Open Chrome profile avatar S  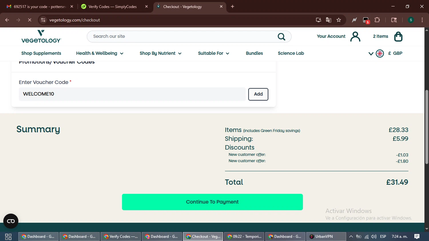tap(411, 20)
